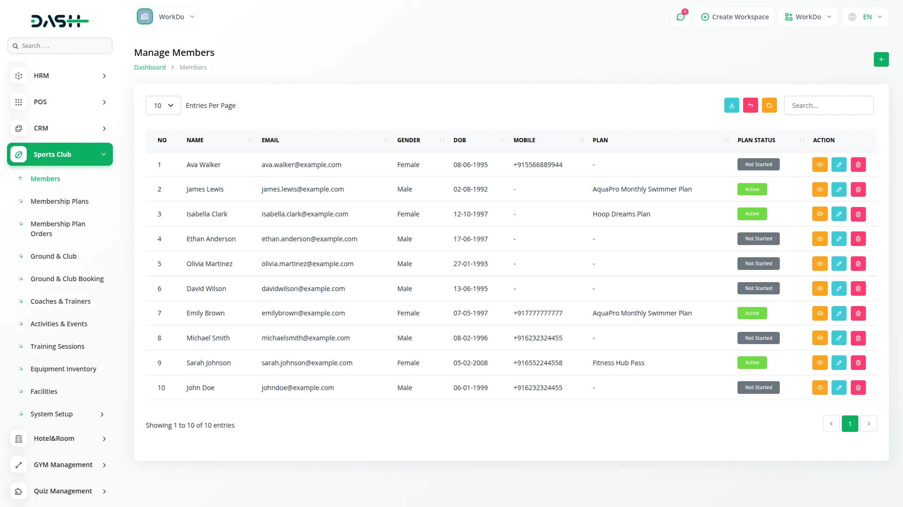Viewport: 903px width, 507px height.
Task: Open the EN language dropdown
Action: (x=866, y=17)
